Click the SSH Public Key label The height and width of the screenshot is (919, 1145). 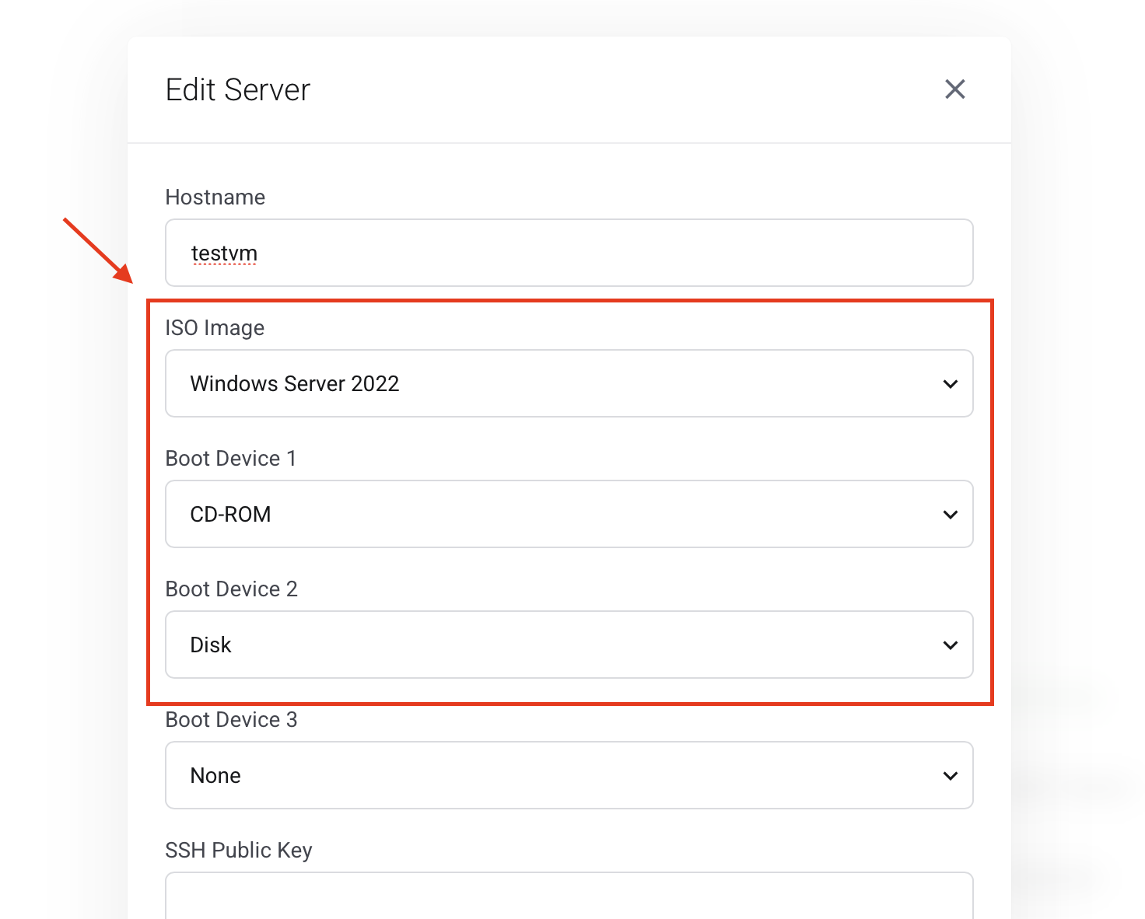click(x=238, y=850)
